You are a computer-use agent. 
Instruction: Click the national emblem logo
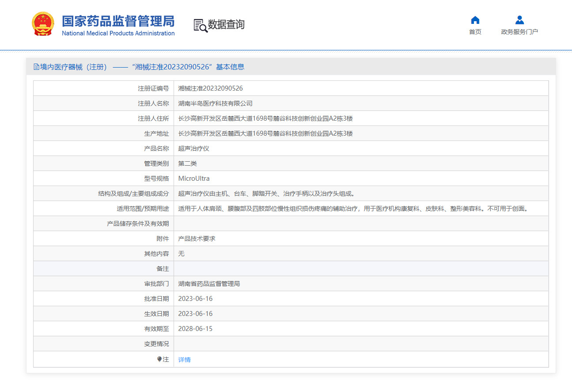tap(43, 24)
